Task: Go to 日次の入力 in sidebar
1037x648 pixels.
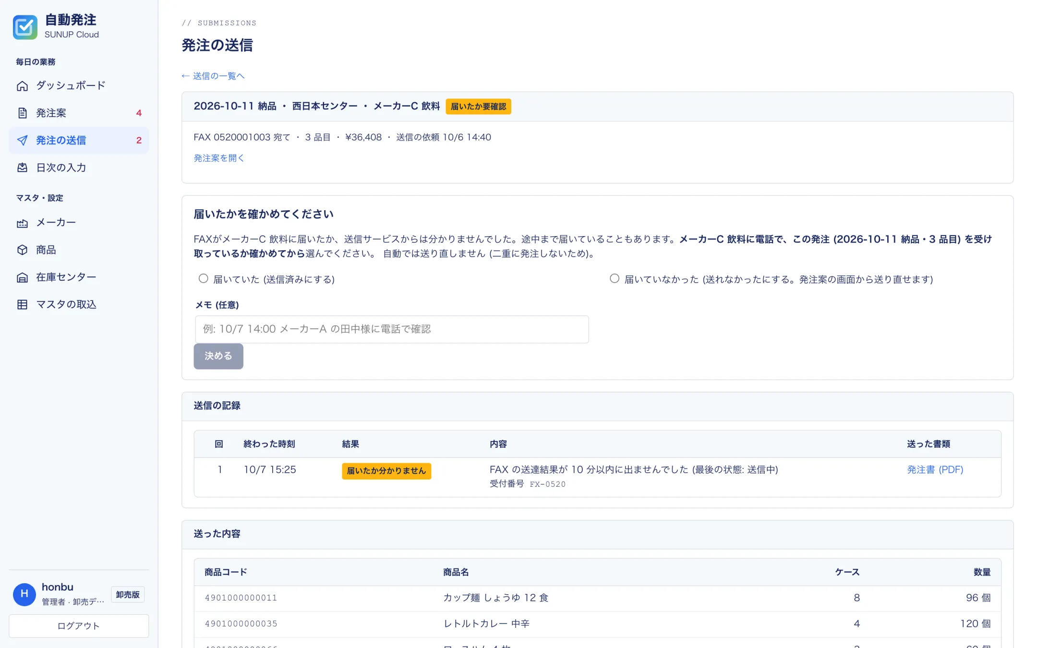Action: click(x=79, y=168)
